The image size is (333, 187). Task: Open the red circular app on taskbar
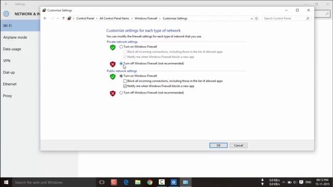click(x=114, y=182)
